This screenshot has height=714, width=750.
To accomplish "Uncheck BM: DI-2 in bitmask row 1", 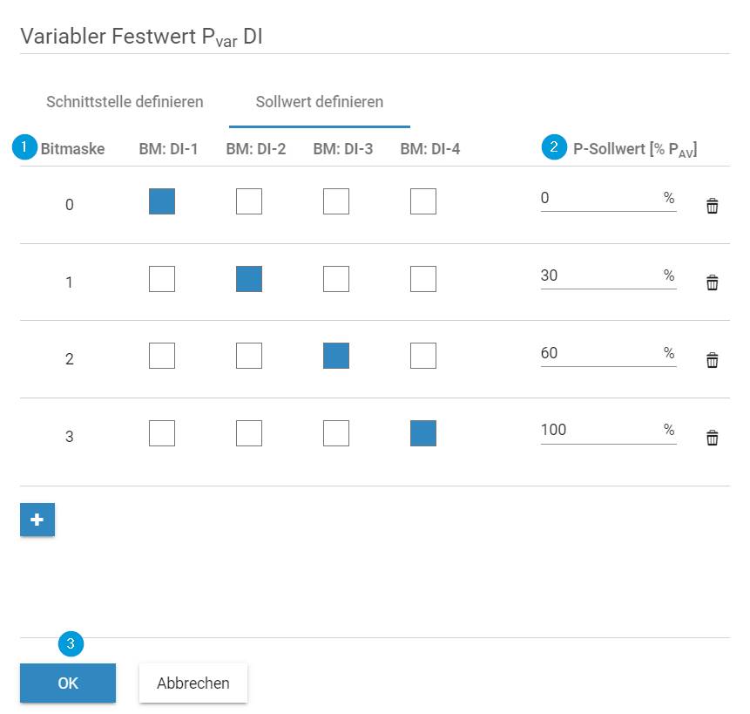I will (249, 278).
